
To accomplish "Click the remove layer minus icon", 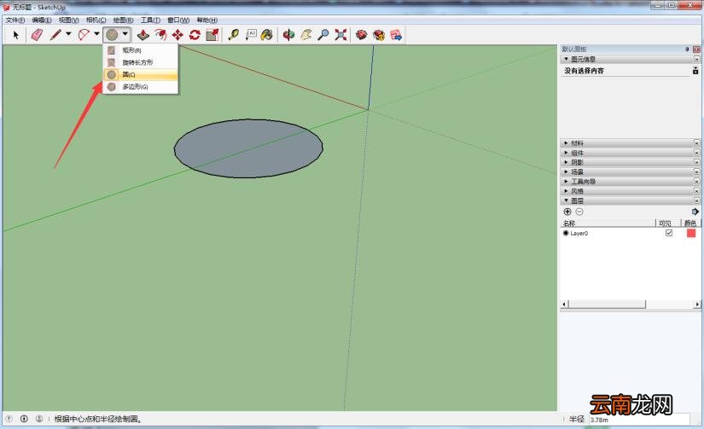I will (579, 212).
